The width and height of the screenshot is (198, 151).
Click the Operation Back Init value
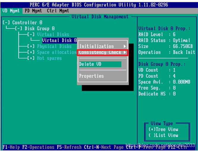tap(184, 52)
